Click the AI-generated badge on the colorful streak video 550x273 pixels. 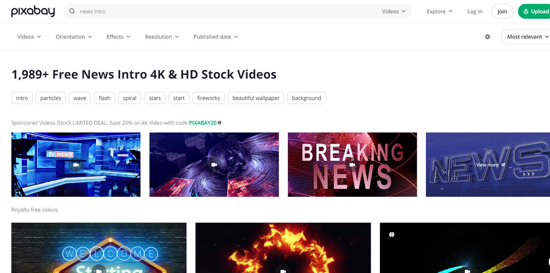click(391, 234)
